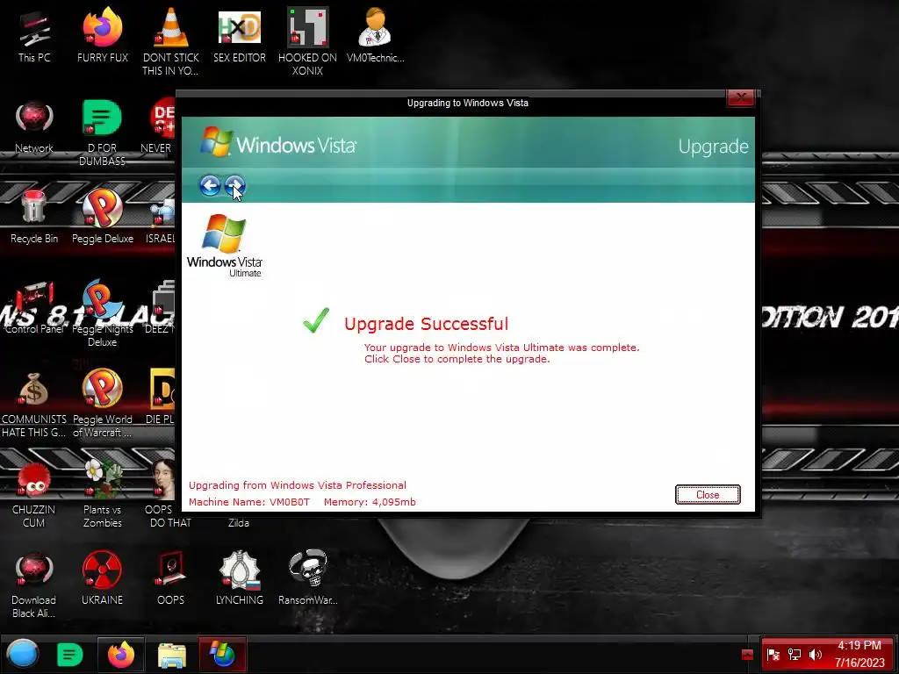Select the OOPS DO THAT portrait icon
This screenshot has width=899, height=674.
[166, 494]
